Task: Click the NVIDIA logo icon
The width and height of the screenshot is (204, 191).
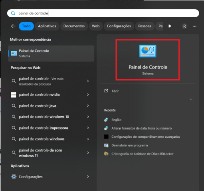Action: (14, 95)
